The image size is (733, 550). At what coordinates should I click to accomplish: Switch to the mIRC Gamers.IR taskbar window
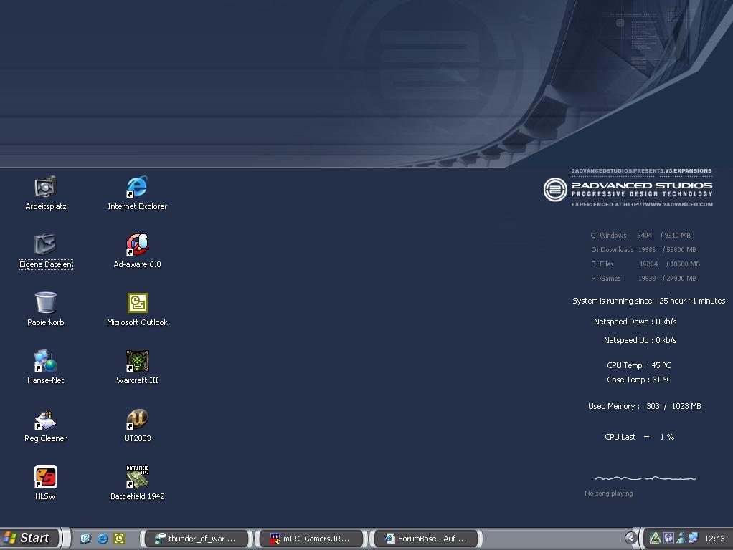[x=311, y=539]
